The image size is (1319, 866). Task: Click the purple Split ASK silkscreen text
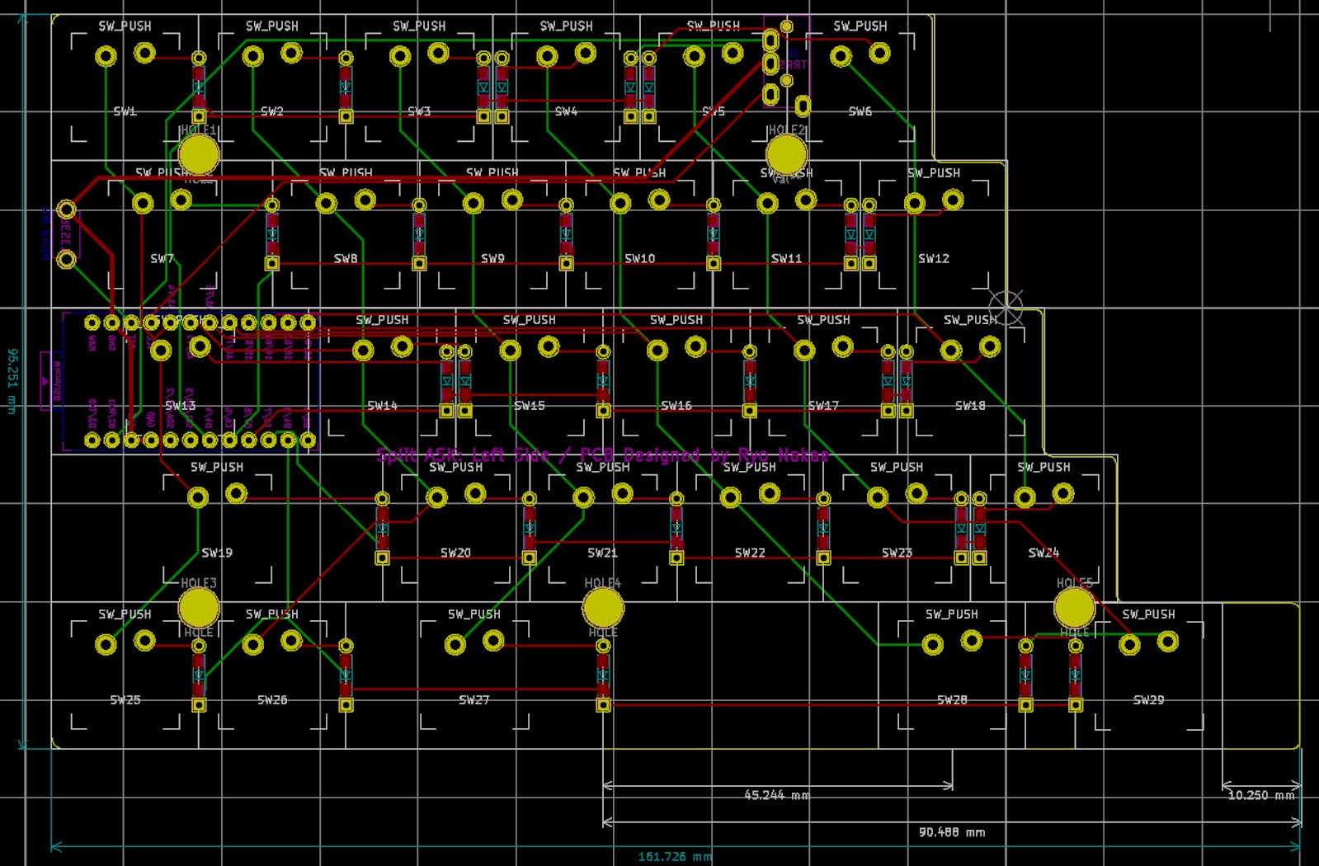coord(602,455)
